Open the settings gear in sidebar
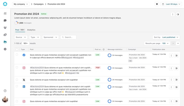184x106 pixels. [5, 49]
